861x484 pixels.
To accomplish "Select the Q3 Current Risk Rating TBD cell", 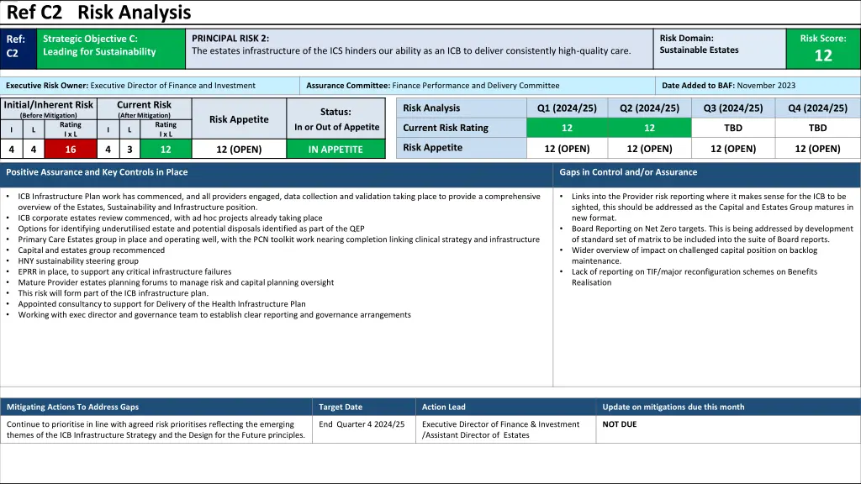I will [x=732, y=129].
